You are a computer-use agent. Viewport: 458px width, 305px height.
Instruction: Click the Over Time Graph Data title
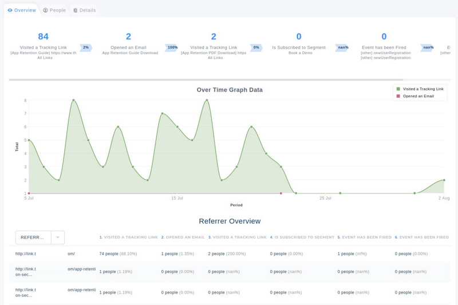coord(230,90)
